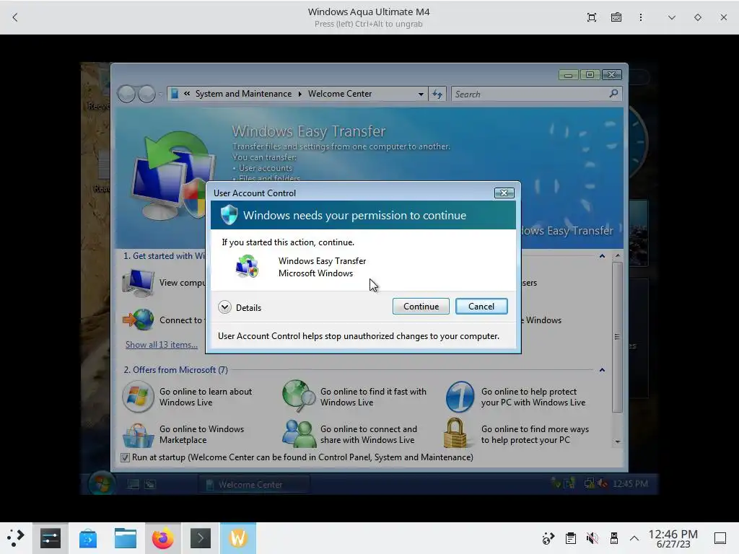Collapse the Get started with Windows section
Screen dimensions: 739x554
602,256
